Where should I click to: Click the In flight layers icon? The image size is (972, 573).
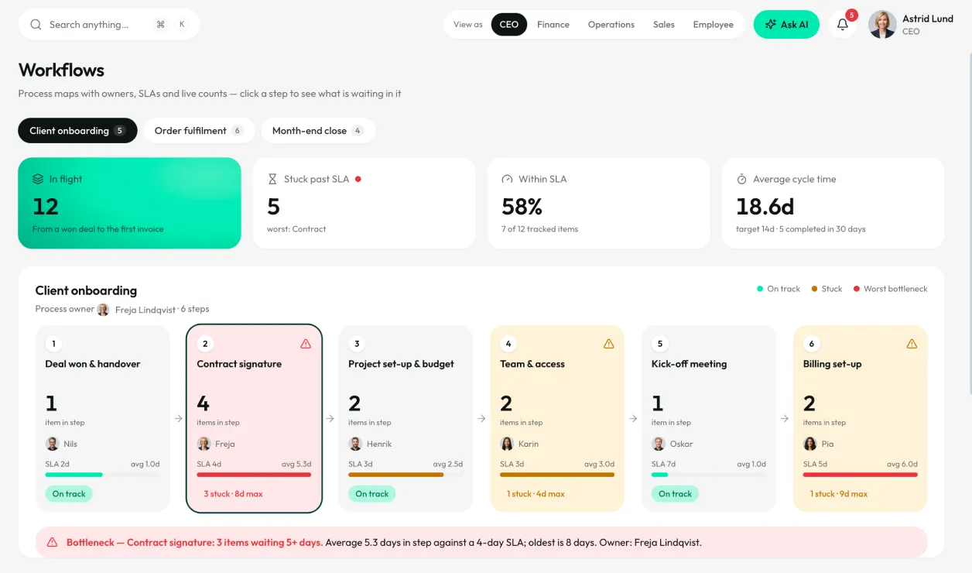(38, 179)
